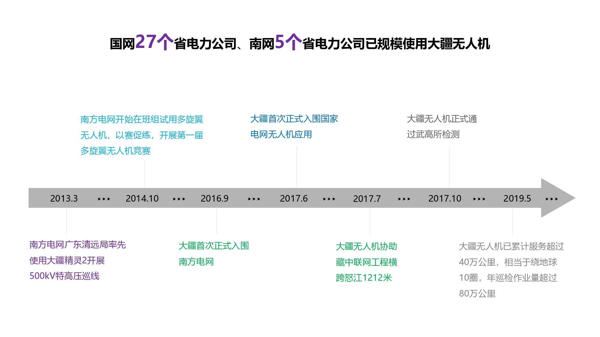Select text line 无人机，以赛促练，开展第一届
Viewport: 600px width, 337px height.
[142, 135]
